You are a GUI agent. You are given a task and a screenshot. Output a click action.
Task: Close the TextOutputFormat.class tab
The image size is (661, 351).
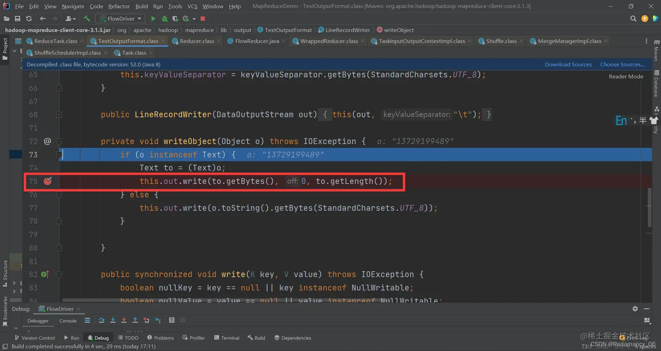tap(163, 41)
